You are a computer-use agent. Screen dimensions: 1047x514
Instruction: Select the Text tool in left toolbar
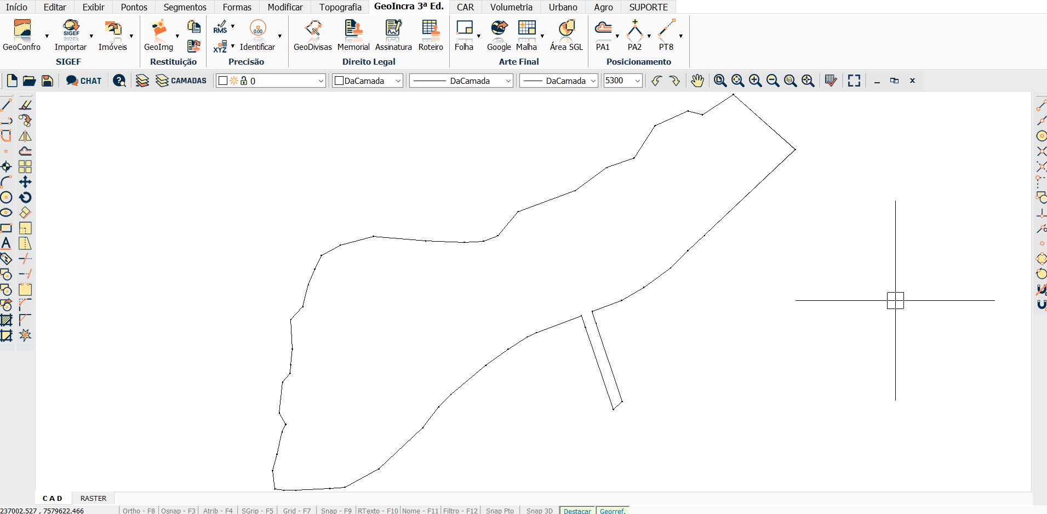(7, 243)
